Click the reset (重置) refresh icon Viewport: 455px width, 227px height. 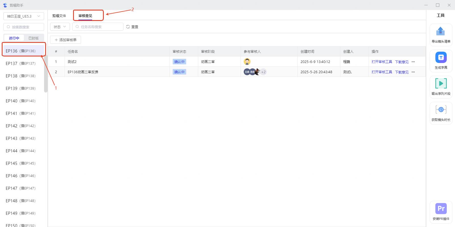click(x=128, y=27)
